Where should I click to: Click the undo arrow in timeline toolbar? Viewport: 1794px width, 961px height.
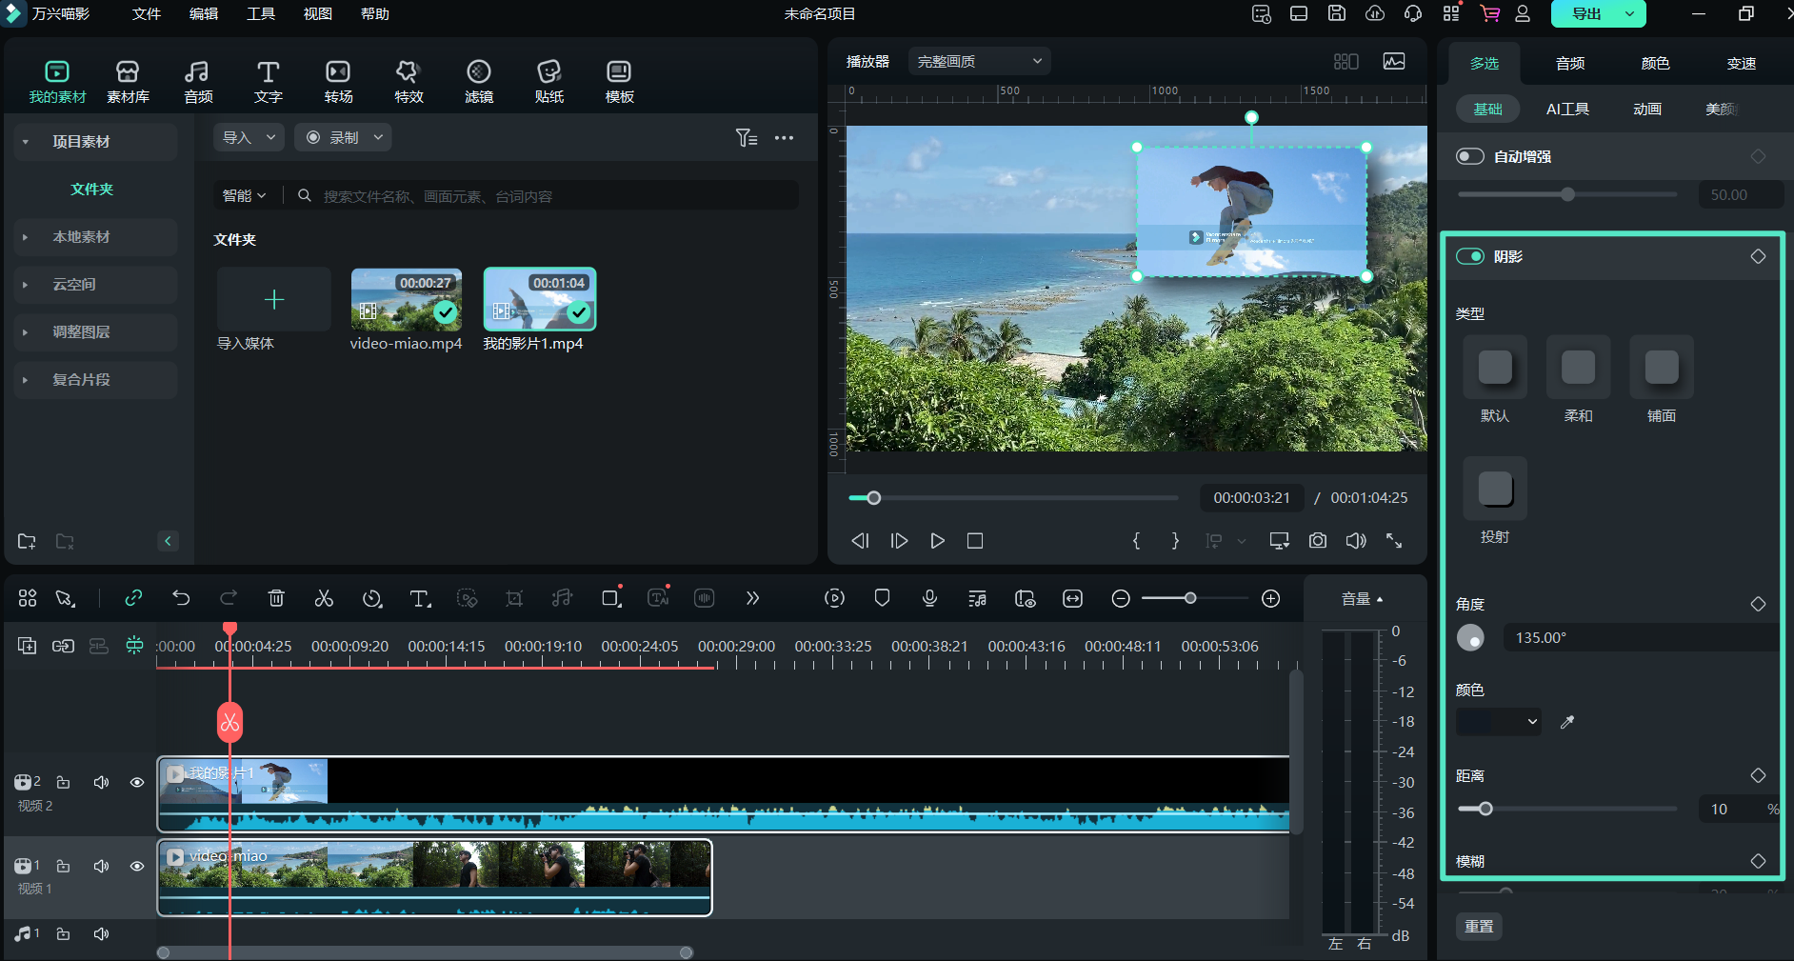(x=181, y=598)
